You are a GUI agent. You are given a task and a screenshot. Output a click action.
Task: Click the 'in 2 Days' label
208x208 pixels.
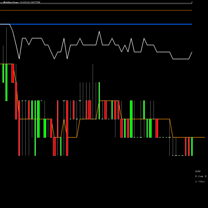[x=200, y=181]
